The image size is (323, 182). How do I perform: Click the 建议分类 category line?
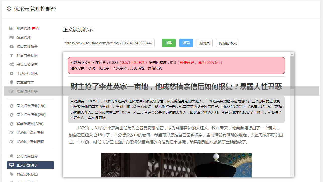pyautogui.click(x=116, y=68)
